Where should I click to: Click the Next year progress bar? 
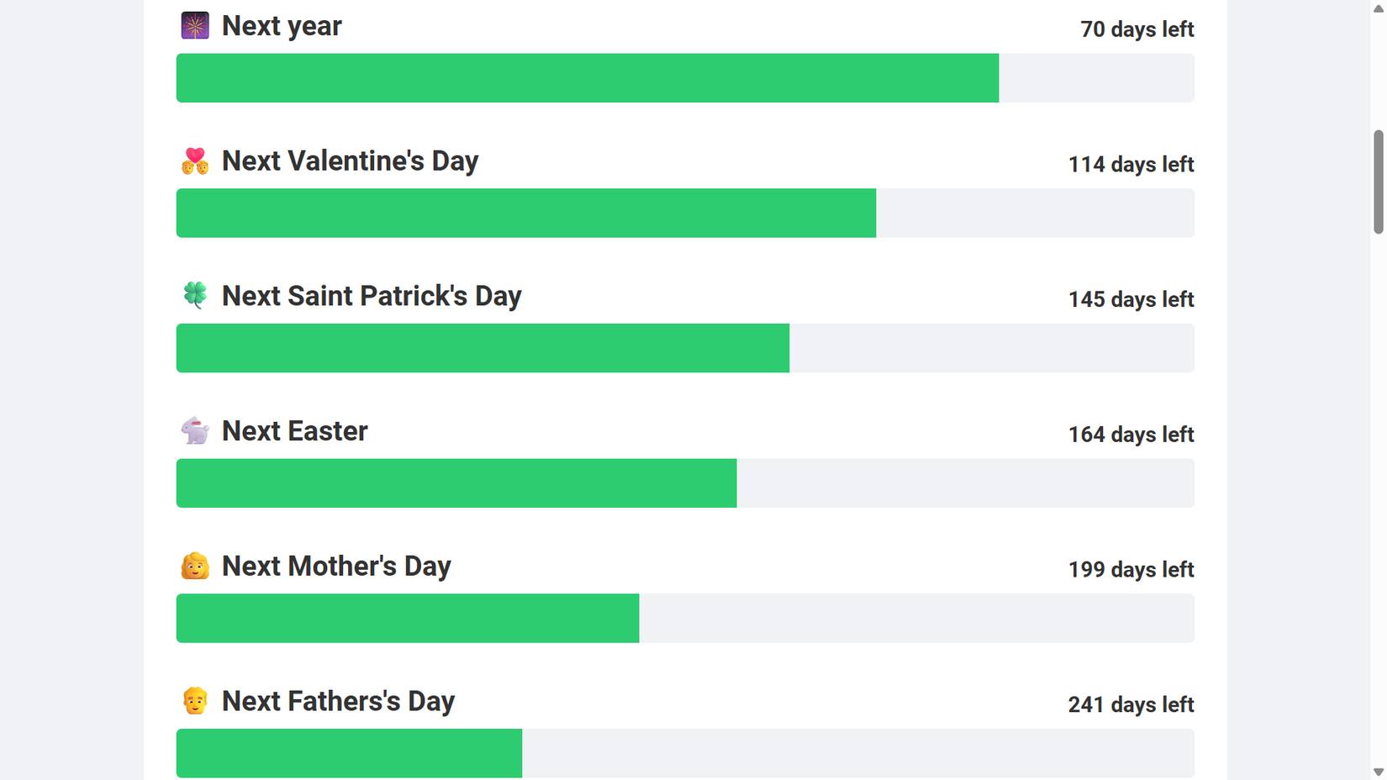coord(684,78)
